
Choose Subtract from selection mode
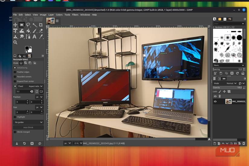(x=30, y=63)
